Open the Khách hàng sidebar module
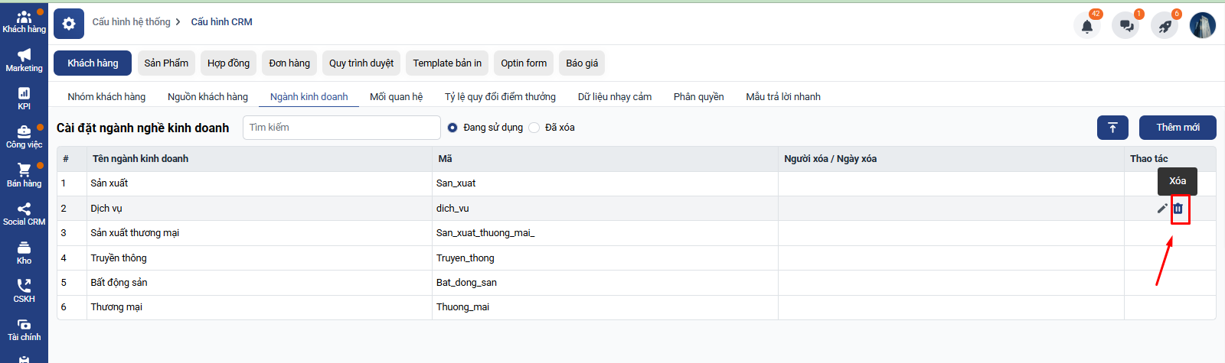Viewport: 1225px width, 363px height. click(24, 21)
